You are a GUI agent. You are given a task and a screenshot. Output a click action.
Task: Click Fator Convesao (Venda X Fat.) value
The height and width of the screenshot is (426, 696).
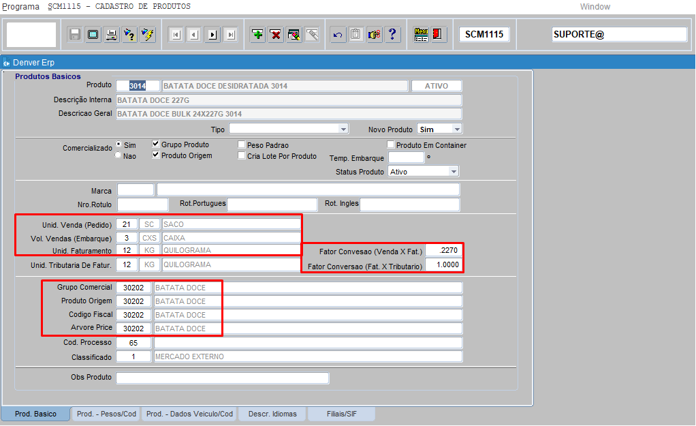point(443,251)
